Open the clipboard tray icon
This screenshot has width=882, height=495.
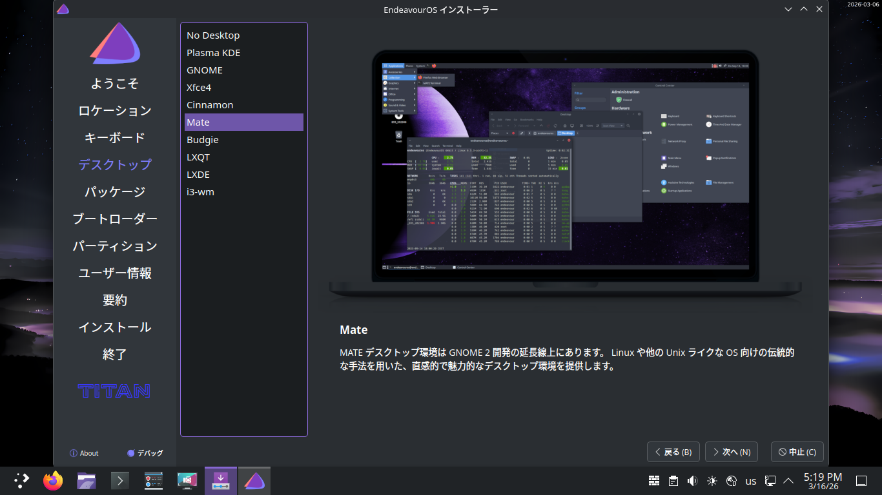click(x=673, y=481)
